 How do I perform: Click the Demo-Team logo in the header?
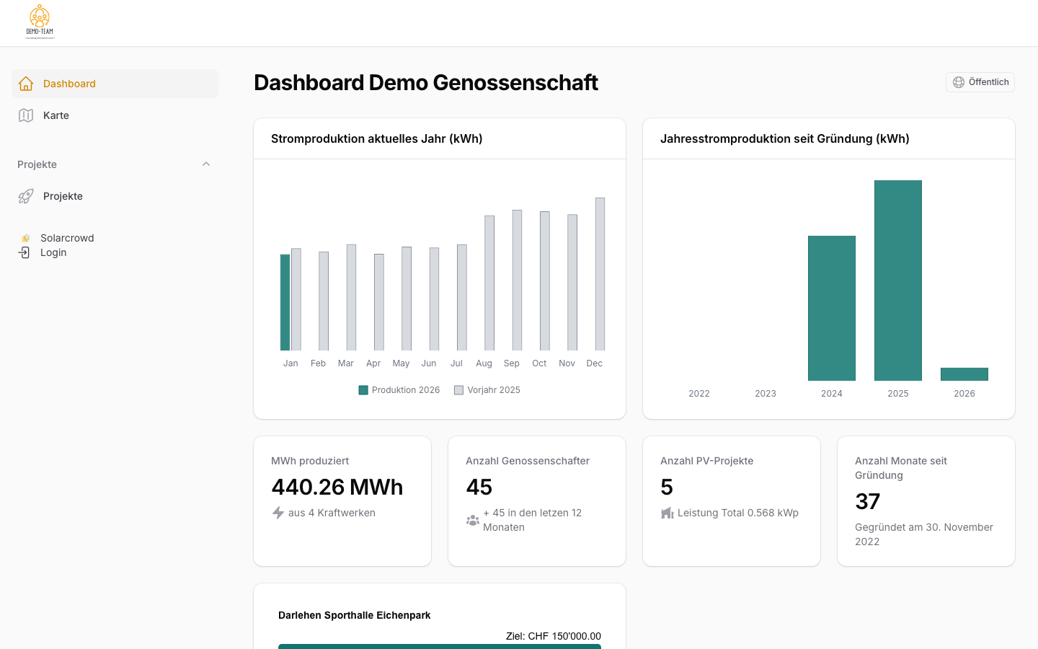click(40, 22)
